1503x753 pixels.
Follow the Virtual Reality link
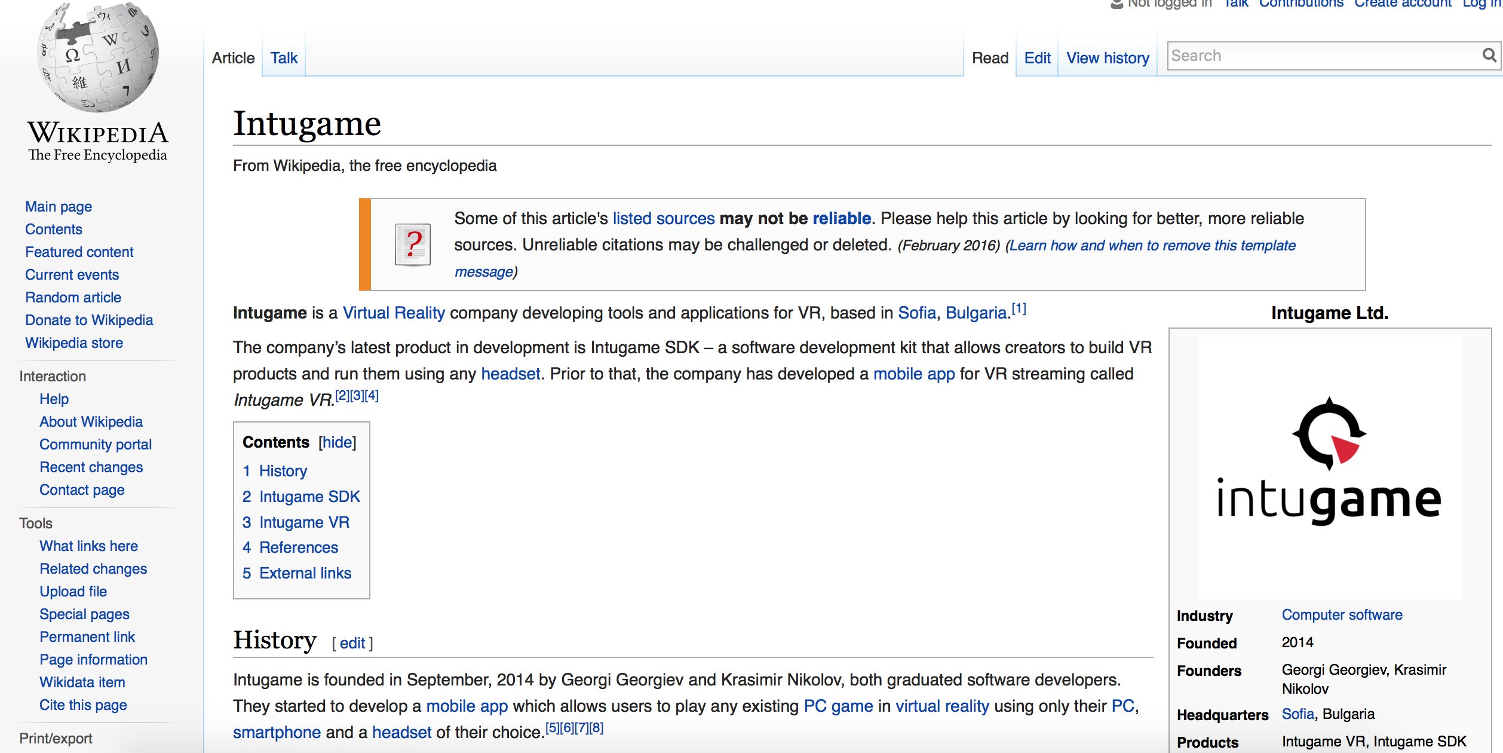[394, 313]
